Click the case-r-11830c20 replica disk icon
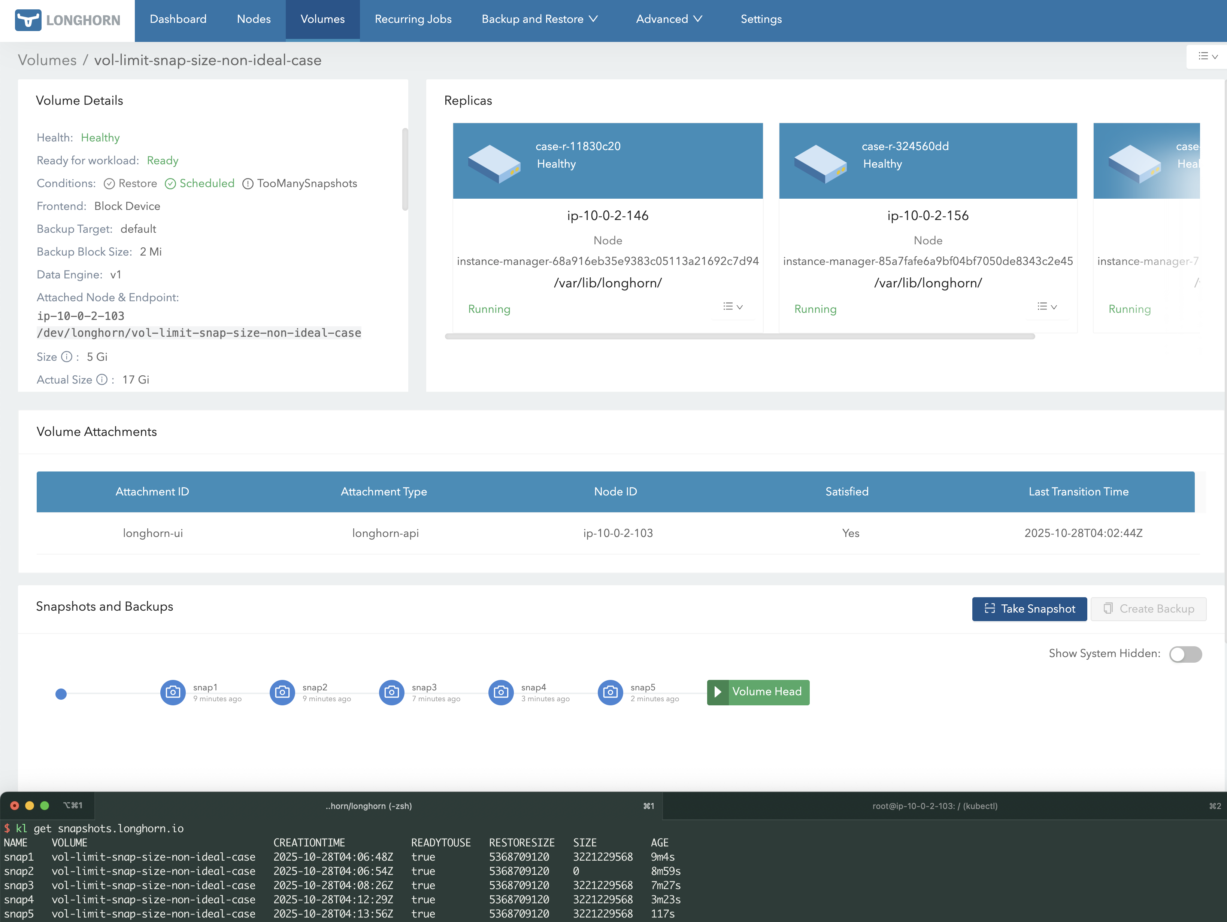Screen dimensions: 1227x922 (x=493, y=164)
